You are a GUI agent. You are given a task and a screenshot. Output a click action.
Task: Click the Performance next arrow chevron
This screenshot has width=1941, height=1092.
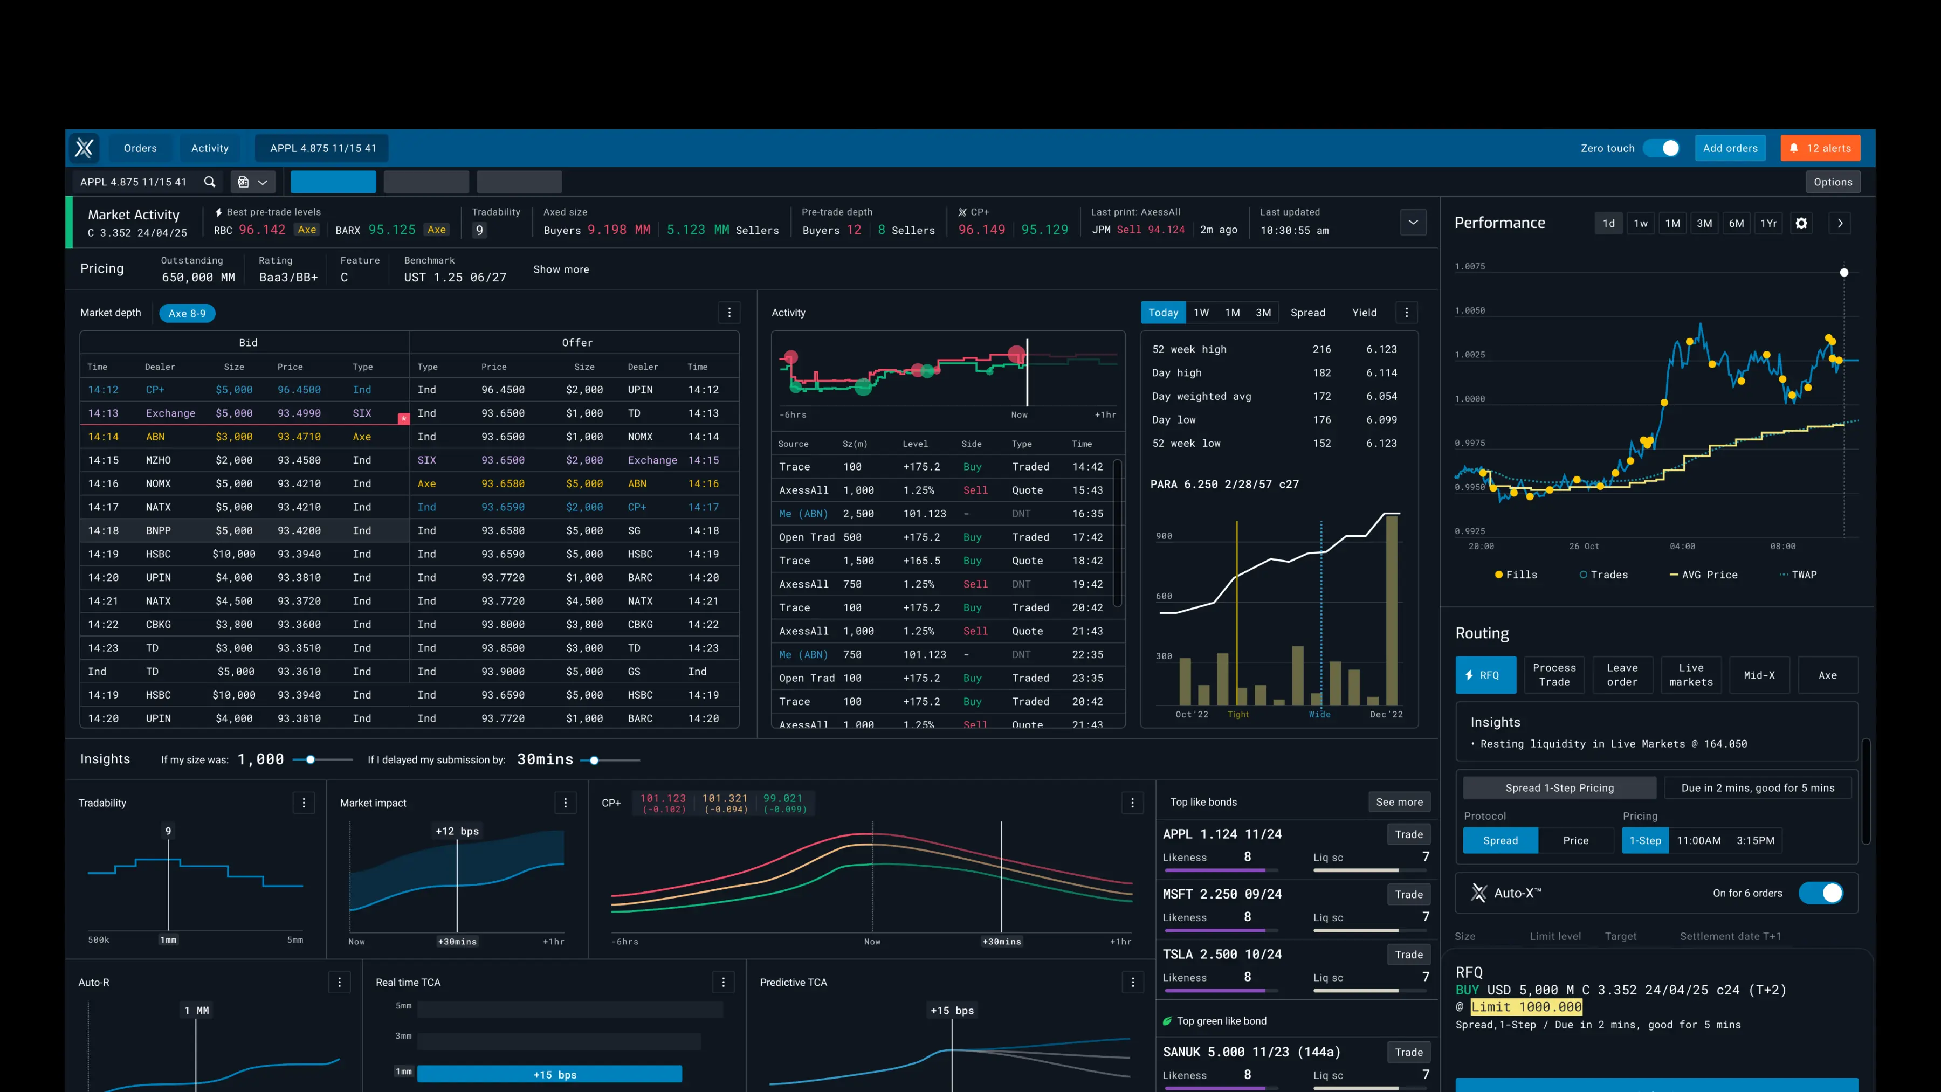(1840, 223)
